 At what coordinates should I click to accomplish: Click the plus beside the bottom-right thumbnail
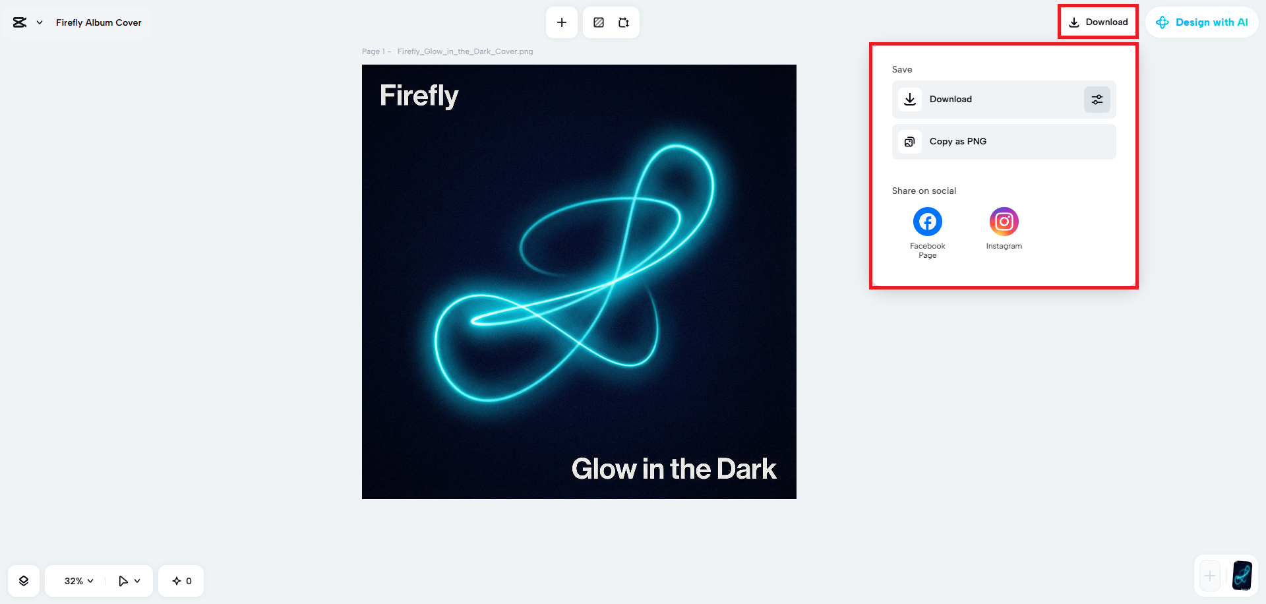click(x=1210, y=575)
